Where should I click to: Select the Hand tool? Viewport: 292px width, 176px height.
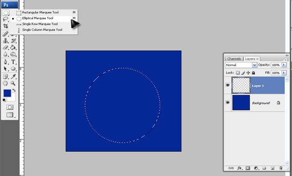point(5,83)
